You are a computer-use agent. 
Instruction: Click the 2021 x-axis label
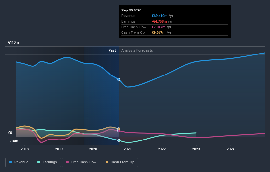pyautogui.click(x=128, y=149)
